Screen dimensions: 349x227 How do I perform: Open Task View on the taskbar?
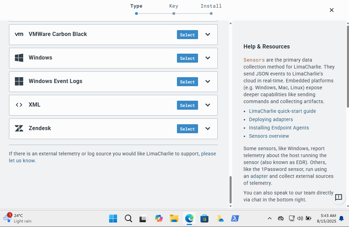[144, 219]
